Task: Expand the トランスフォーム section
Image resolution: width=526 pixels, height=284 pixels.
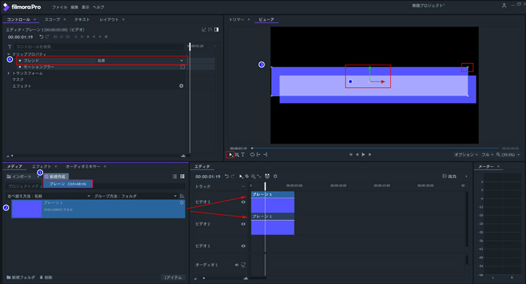Action: [x=9, y=74]
